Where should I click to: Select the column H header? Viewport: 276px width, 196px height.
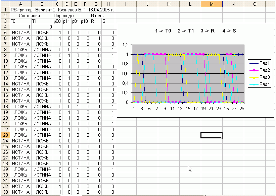pos(108,4)
